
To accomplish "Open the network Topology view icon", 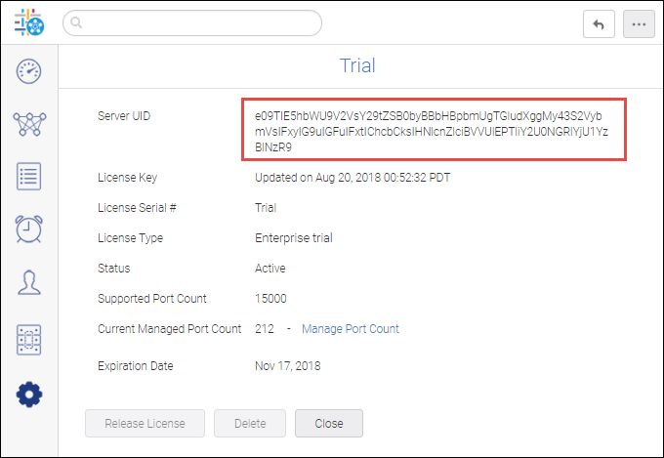I will 28,124.
